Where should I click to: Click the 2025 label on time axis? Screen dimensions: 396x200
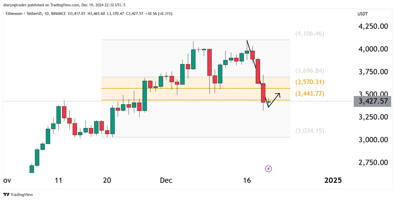333,180
